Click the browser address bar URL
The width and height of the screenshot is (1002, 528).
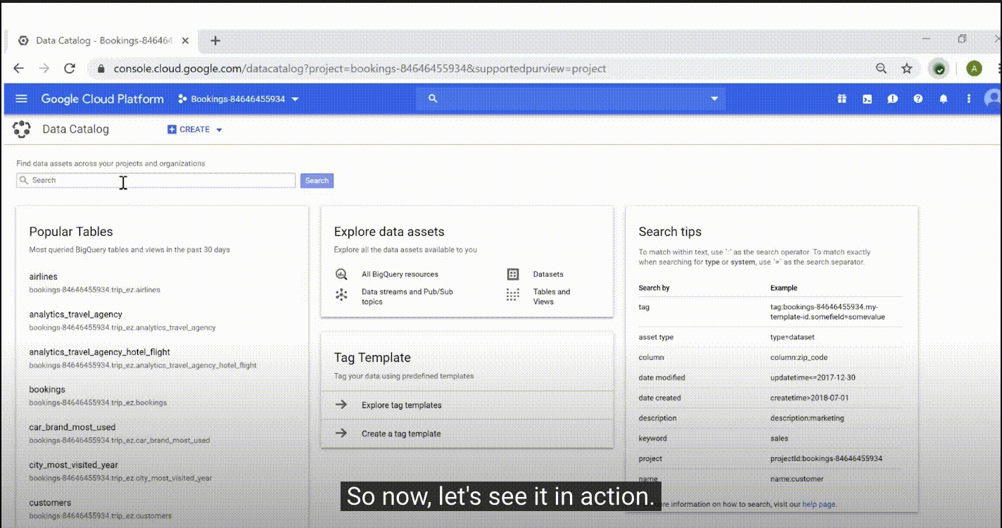(x=360, y=69)
